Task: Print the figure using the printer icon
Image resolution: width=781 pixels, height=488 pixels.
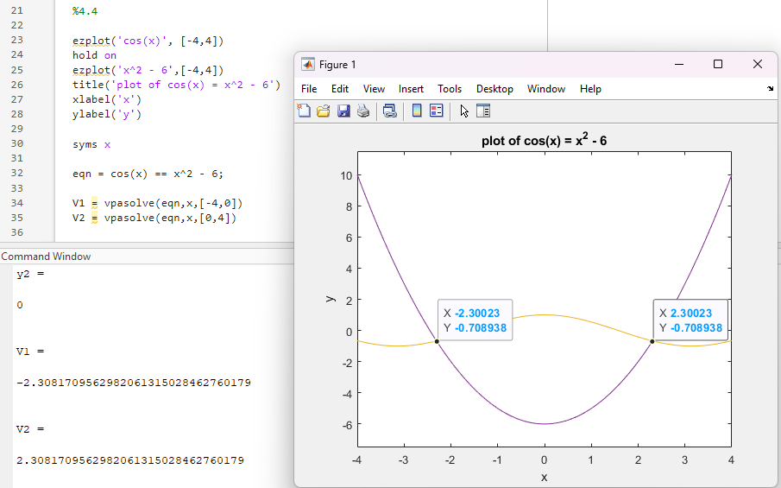Action: click(x=363, y=111)
